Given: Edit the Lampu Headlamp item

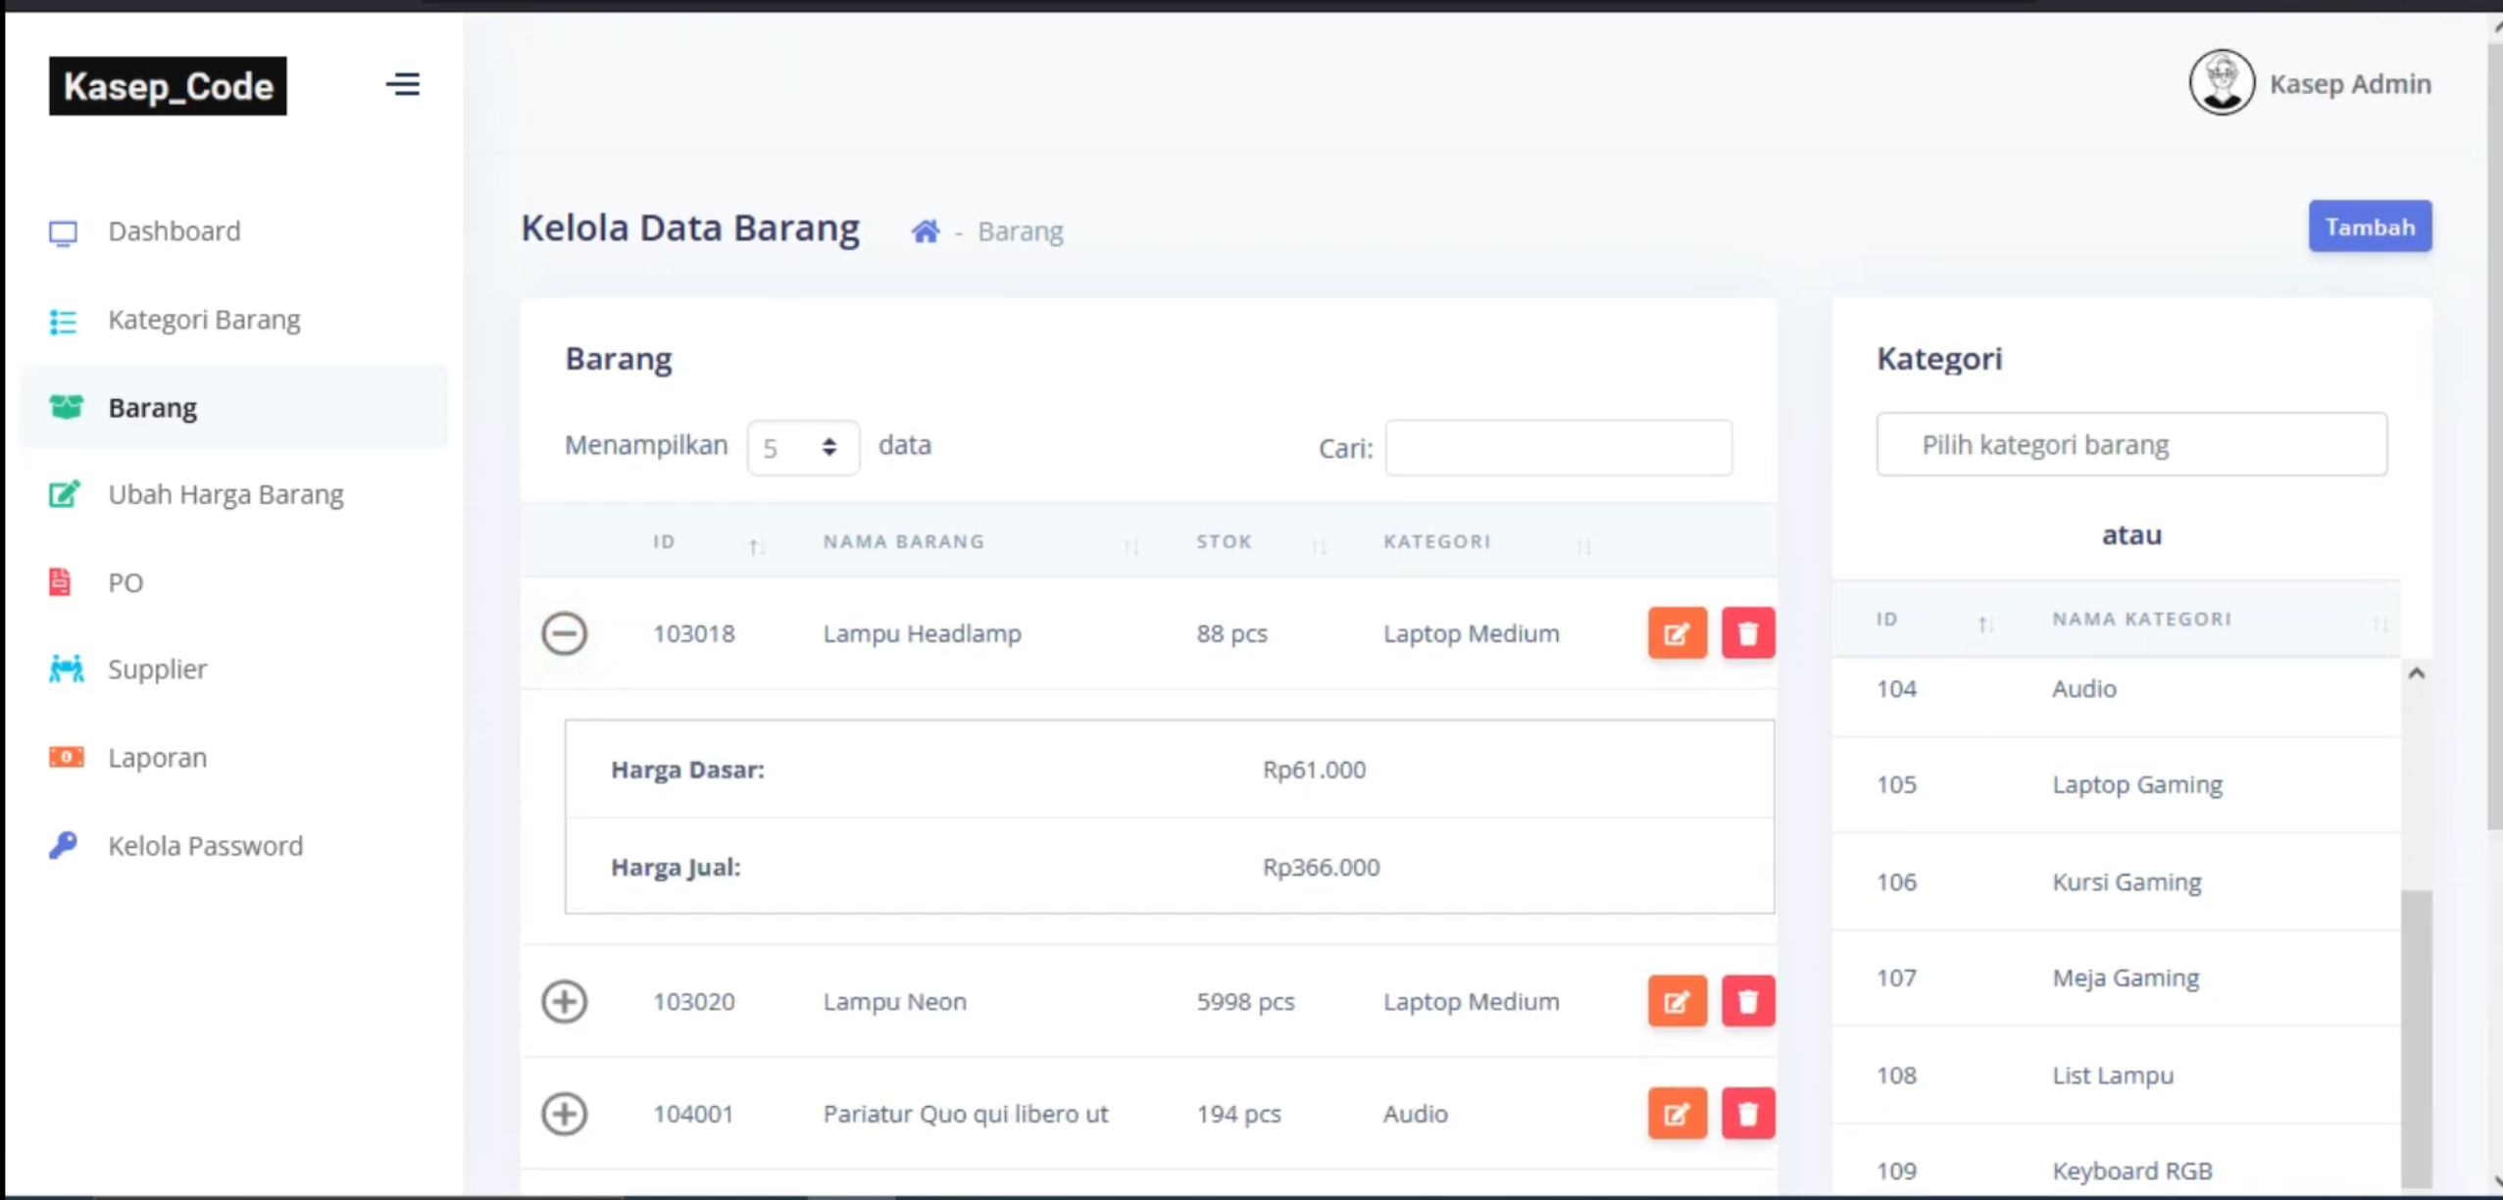Looking at the screenshot, I should click(x=1677, y=633).
